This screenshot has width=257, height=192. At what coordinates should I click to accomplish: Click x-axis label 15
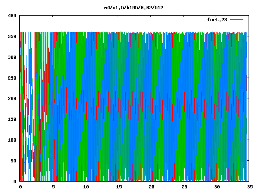coord(119,187)
